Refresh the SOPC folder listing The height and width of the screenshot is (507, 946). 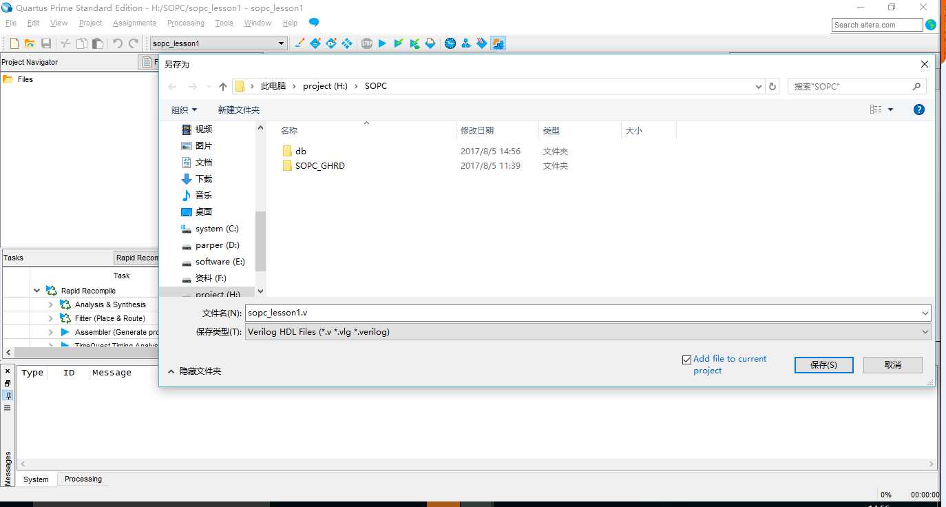772,87
